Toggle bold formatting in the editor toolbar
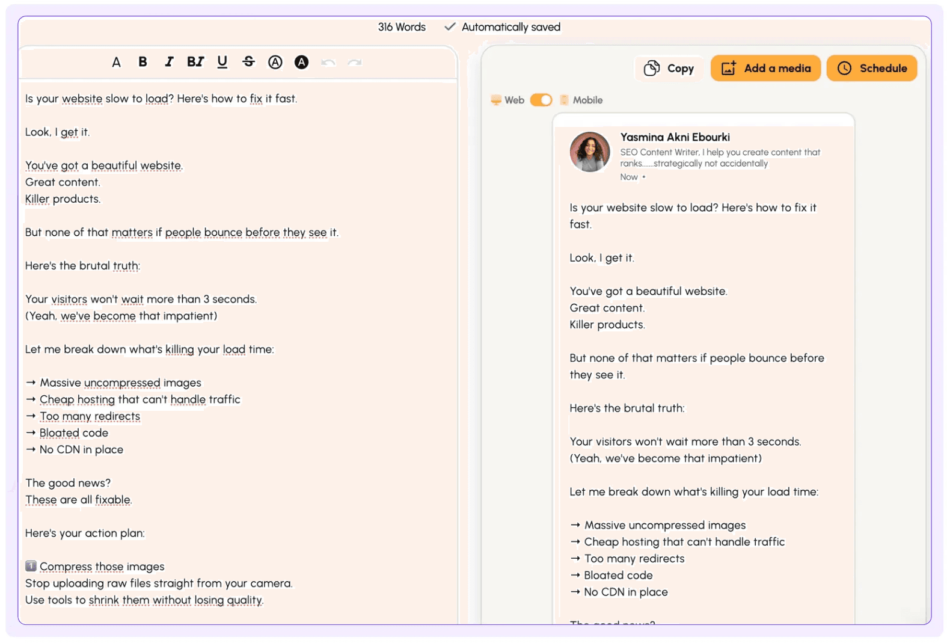Screen dimensions: 947x643 143,62
